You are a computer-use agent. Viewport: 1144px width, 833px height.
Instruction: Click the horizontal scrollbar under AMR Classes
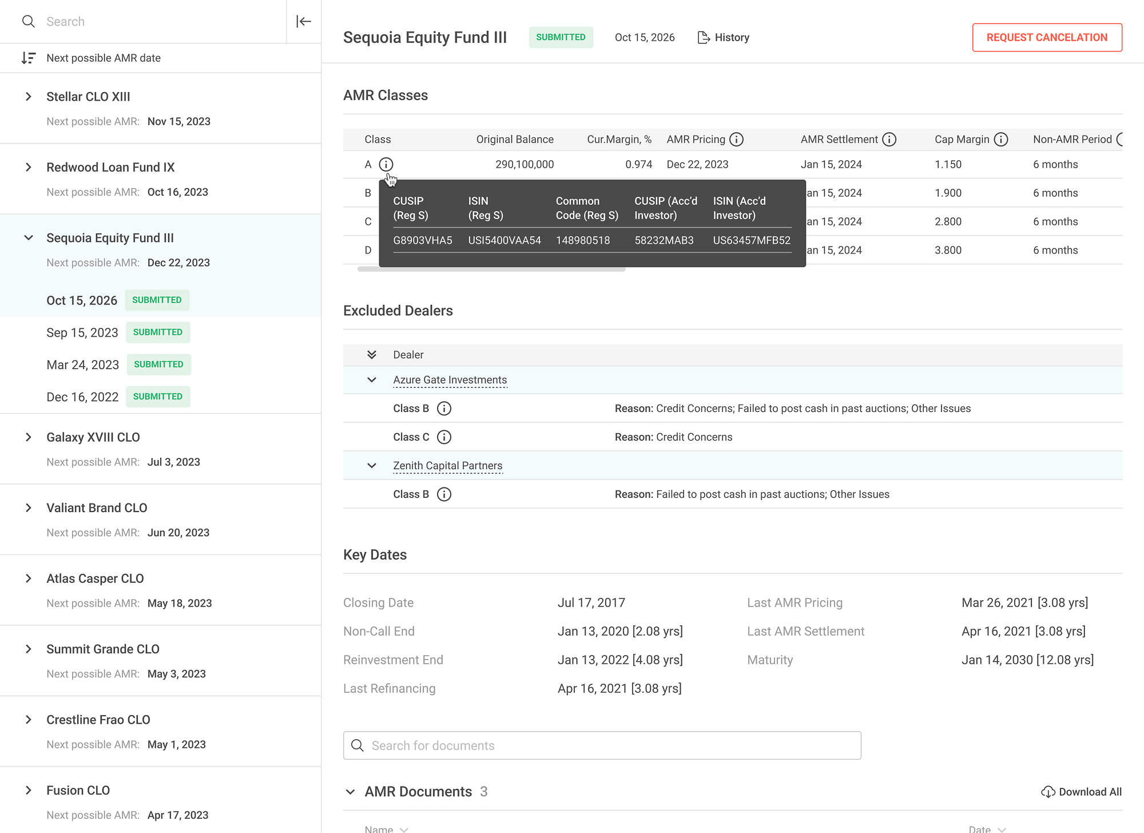click(491, 269)
